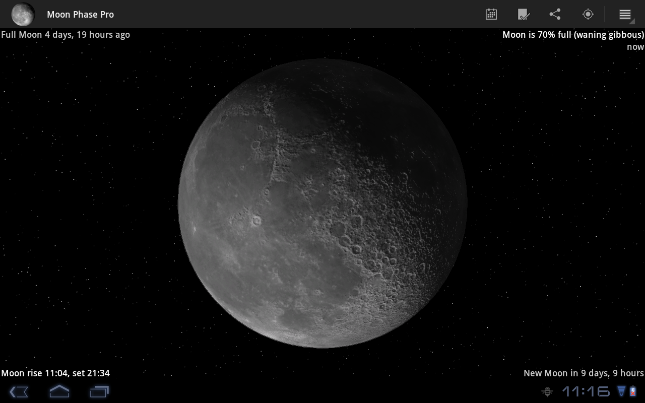
Task: Go to the Android home screen
Action: (59, 391)
